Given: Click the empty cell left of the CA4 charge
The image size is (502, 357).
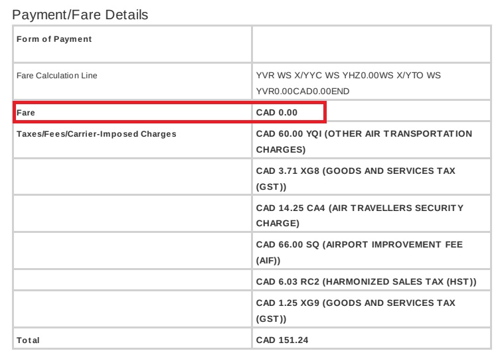Looking at the screenshot, I should pyautogui.click(x=132, y=216).
